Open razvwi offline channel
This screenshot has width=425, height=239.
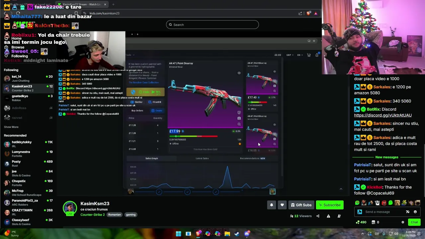[x=28, y=118]
